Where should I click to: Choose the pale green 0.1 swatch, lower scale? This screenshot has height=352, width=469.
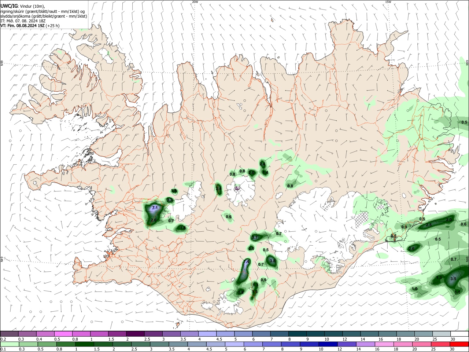pyautogui.click(x=10, y=344)
